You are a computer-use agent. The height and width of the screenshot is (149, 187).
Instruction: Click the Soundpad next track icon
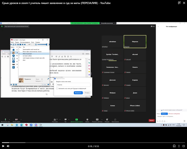coord(25,44)
